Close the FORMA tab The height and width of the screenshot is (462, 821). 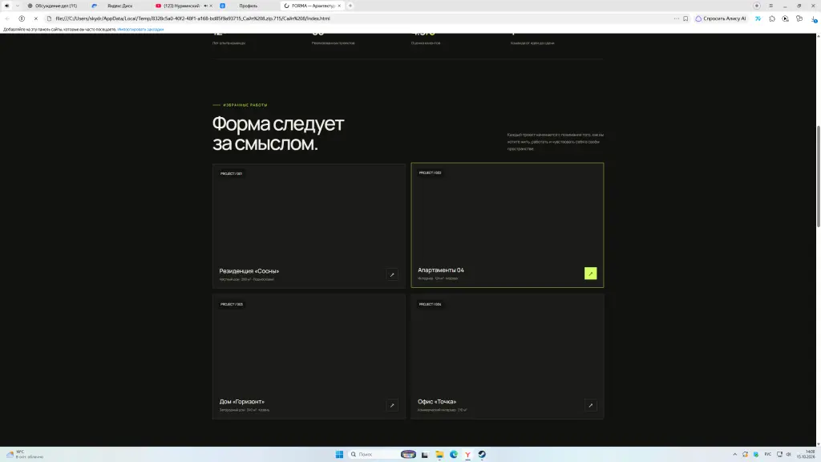339,6
